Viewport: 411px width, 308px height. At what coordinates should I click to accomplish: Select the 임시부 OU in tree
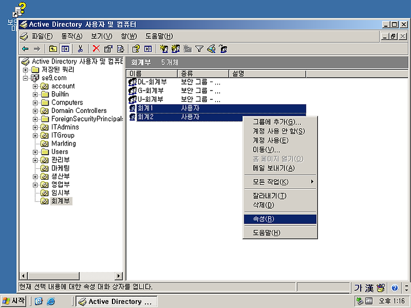coord(61,193)
